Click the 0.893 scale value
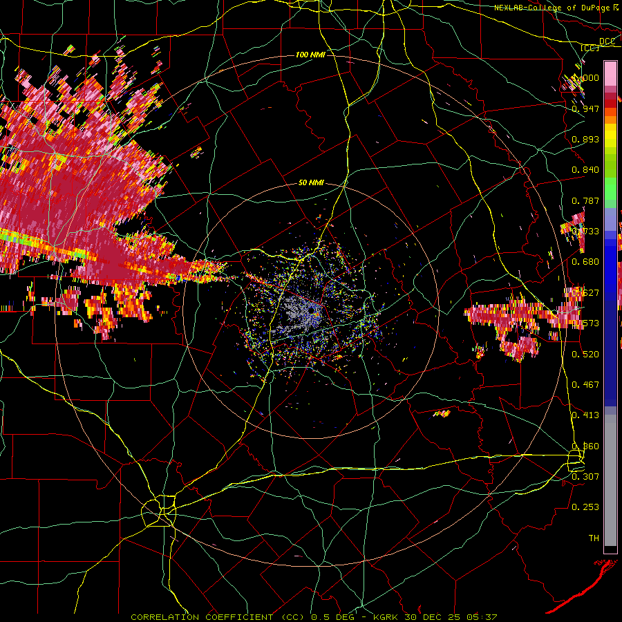Image resolution: width=622 pixels, height=622 pixels. click(x=585, y=139)
